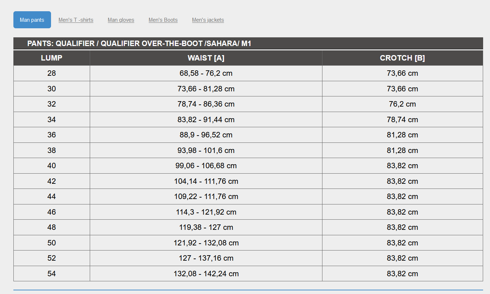Click waist value 93,98 - 101,6 cm

206,150
